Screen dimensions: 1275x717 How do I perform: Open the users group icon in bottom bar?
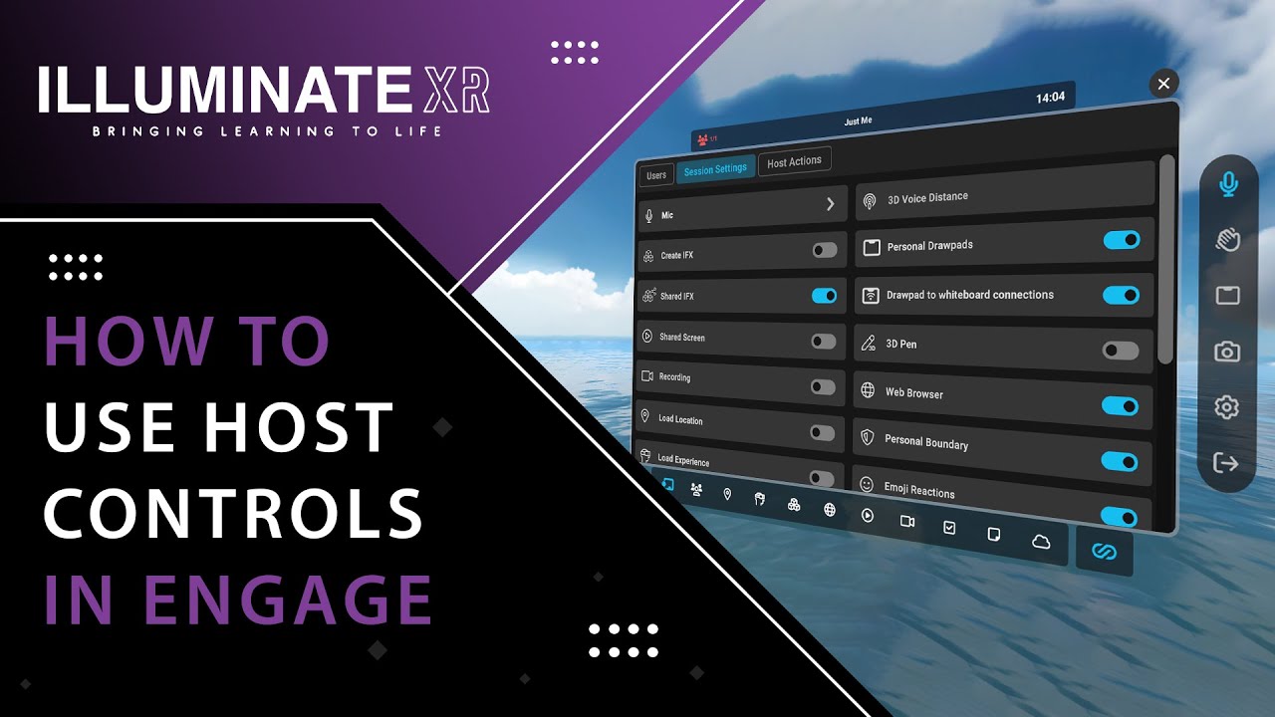pos(696,489)
